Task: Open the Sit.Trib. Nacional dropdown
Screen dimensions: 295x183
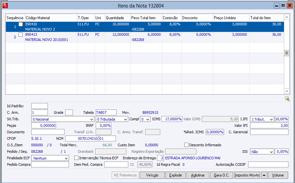Action: point(91,119)
